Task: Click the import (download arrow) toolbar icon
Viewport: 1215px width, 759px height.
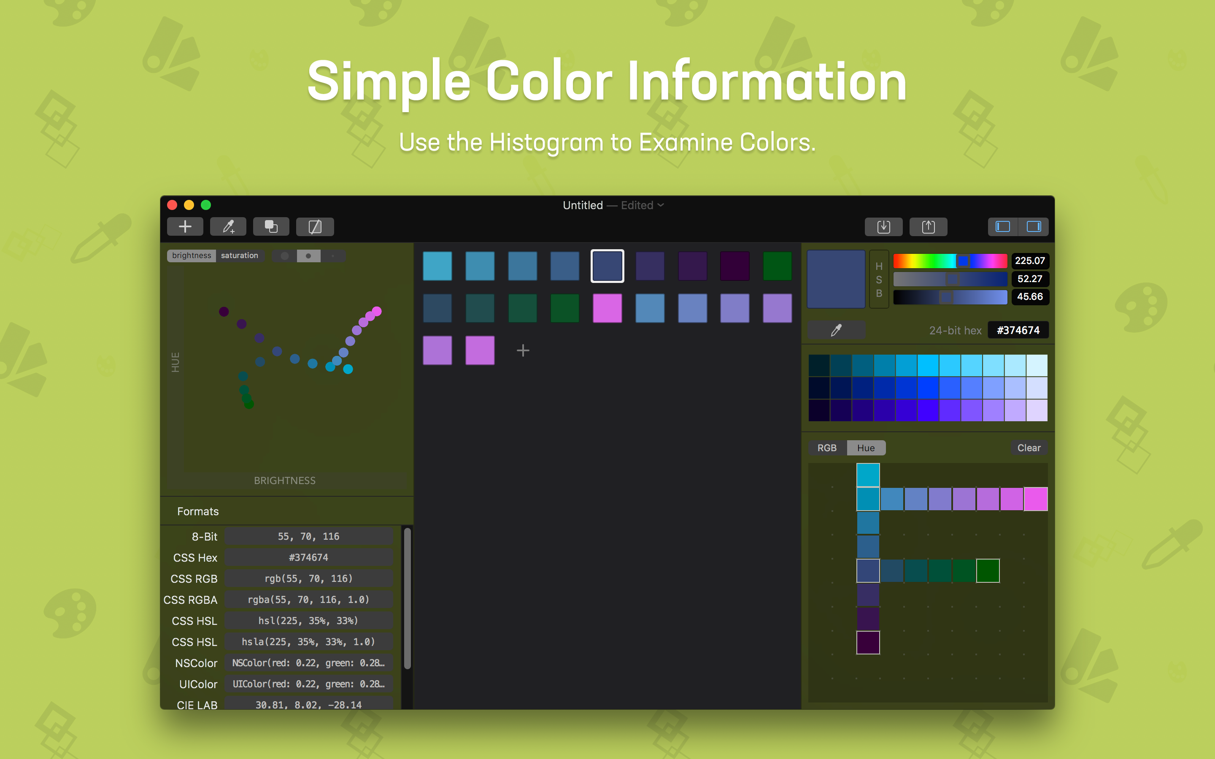Action: [x=883, y=227]
